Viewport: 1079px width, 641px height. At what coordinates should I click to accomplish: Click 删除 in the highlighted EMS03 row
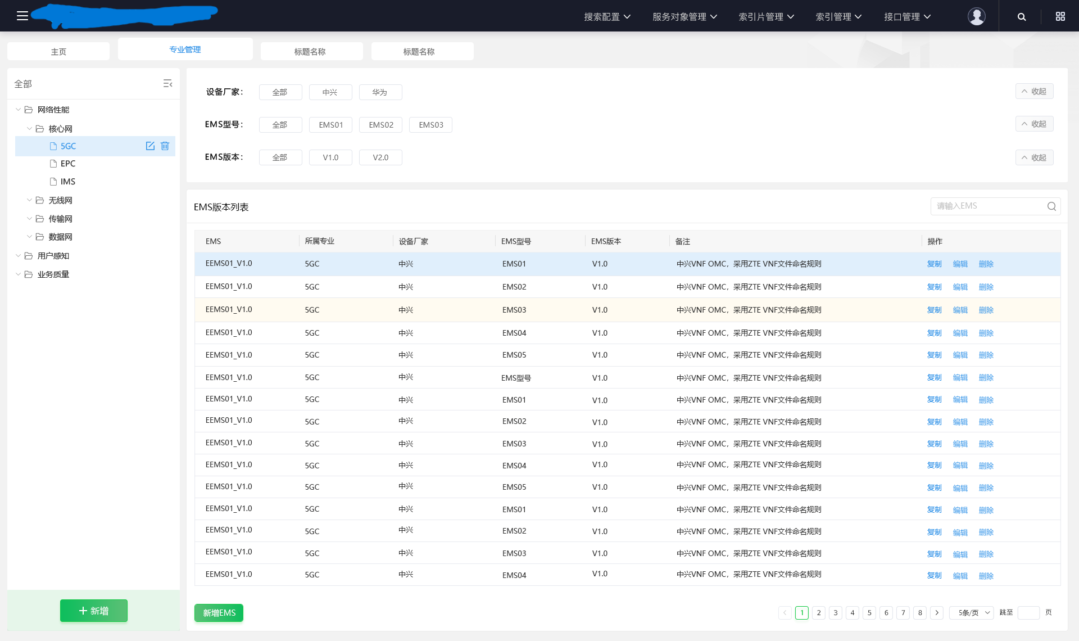click(986, 310)
